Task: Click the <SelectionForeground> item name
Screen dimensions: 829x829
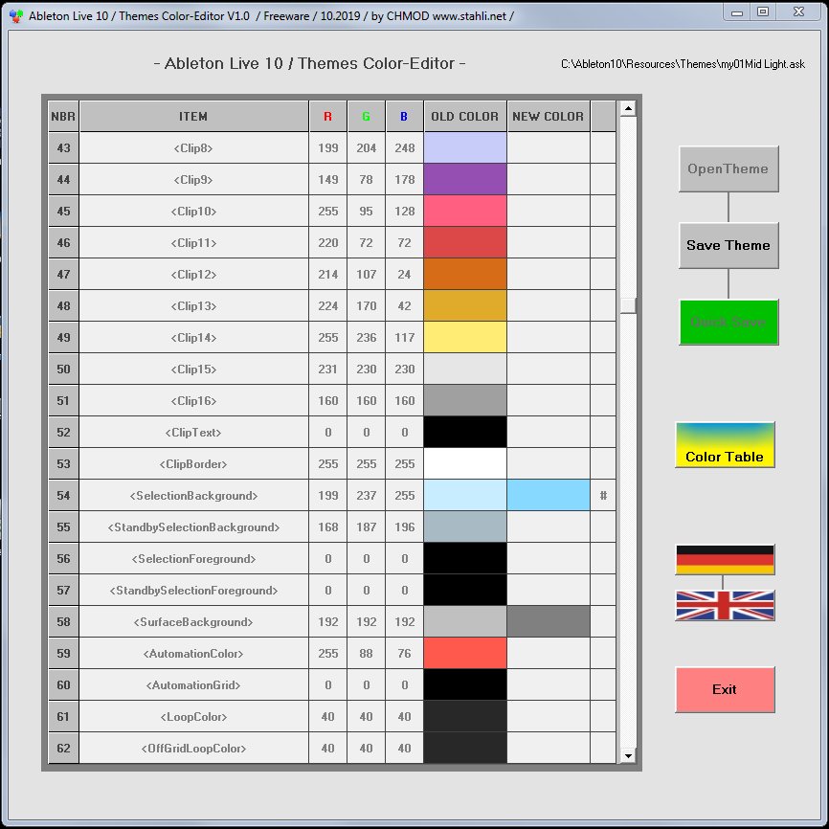Action: pos(193,559)
